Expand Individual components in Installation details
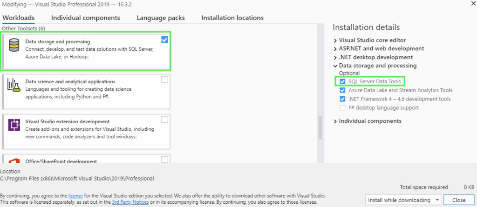This screenshot has width=477, height=207. tap(335, 121)
